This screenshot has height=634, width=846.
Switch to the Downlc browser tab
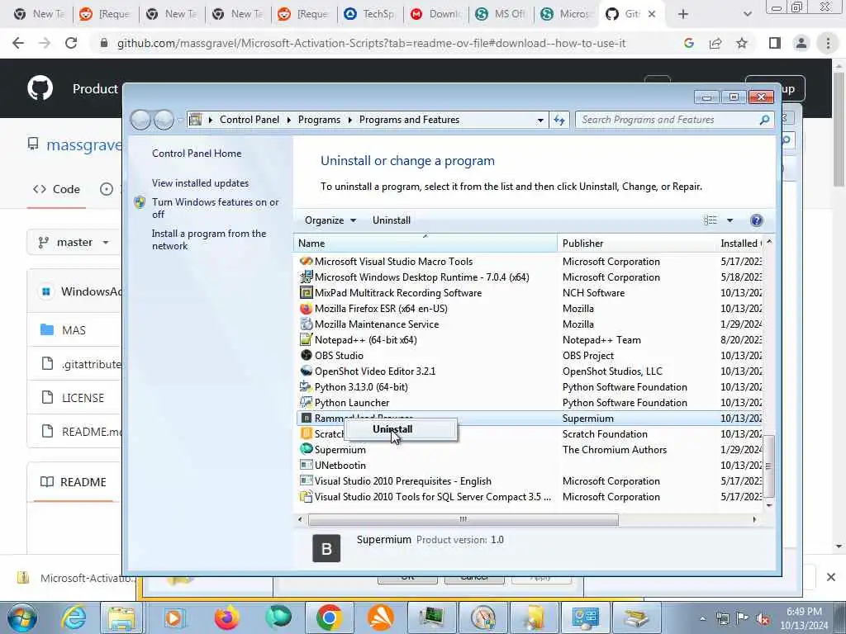(436, 14)
